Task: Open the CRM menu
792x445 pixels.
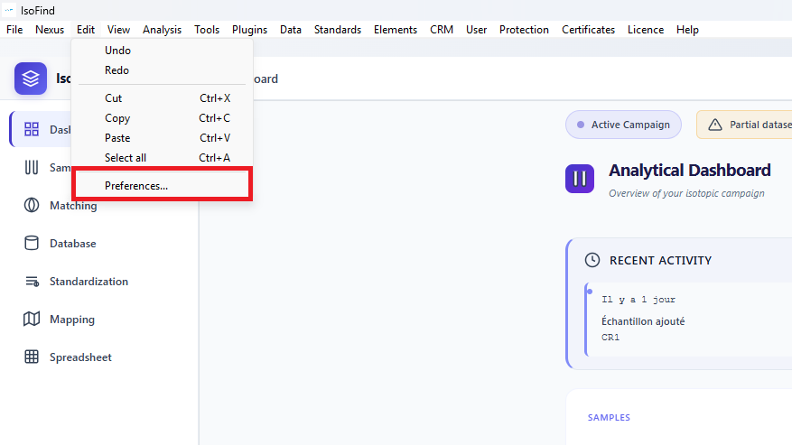Action: [x=441, y=30]
